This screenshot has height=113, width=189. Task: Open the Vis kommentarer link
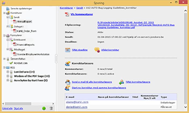82,14
